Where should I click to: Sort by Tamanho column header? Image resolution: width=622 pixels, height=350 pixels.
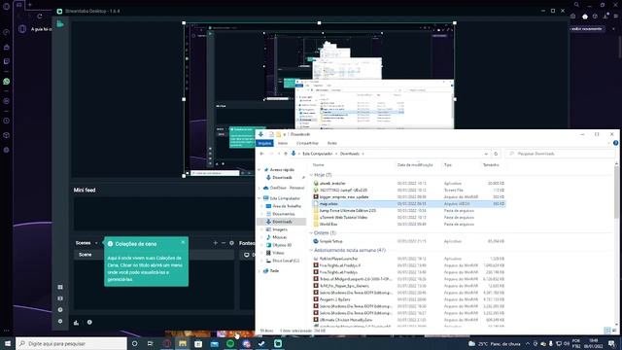pos(491,164)
